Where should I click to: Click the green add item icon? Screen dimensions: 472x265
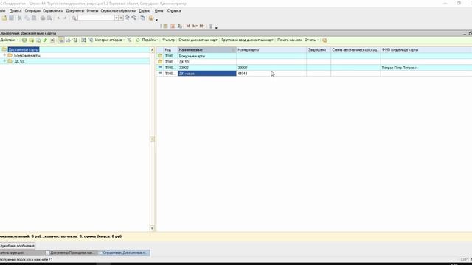coord(24,40)
